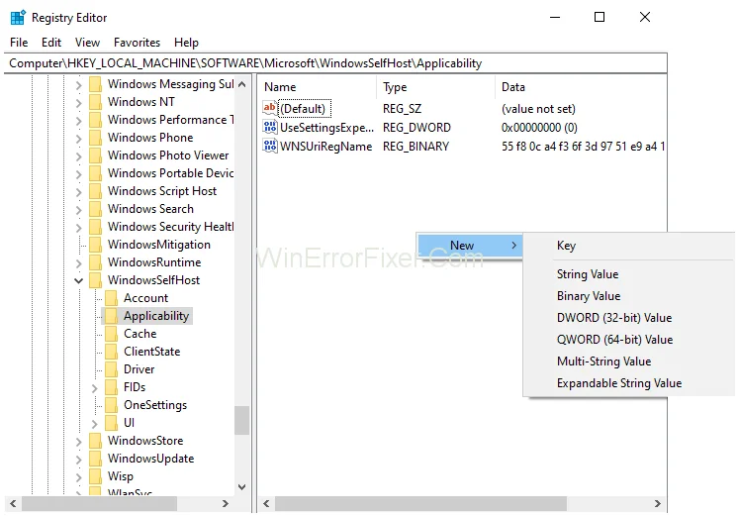Expand the Windows Messaging Subsystem key
The height and width of the screenshot is (516, 739).
79,85
